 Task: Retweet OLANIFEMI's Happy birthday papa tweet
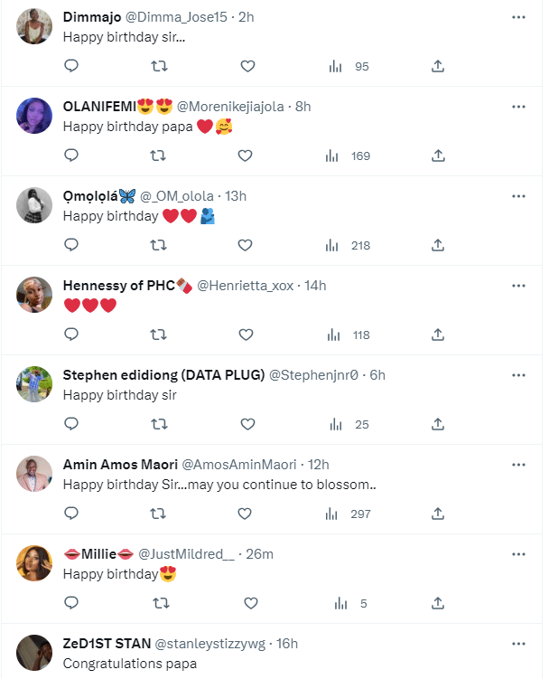click(158, 156)
